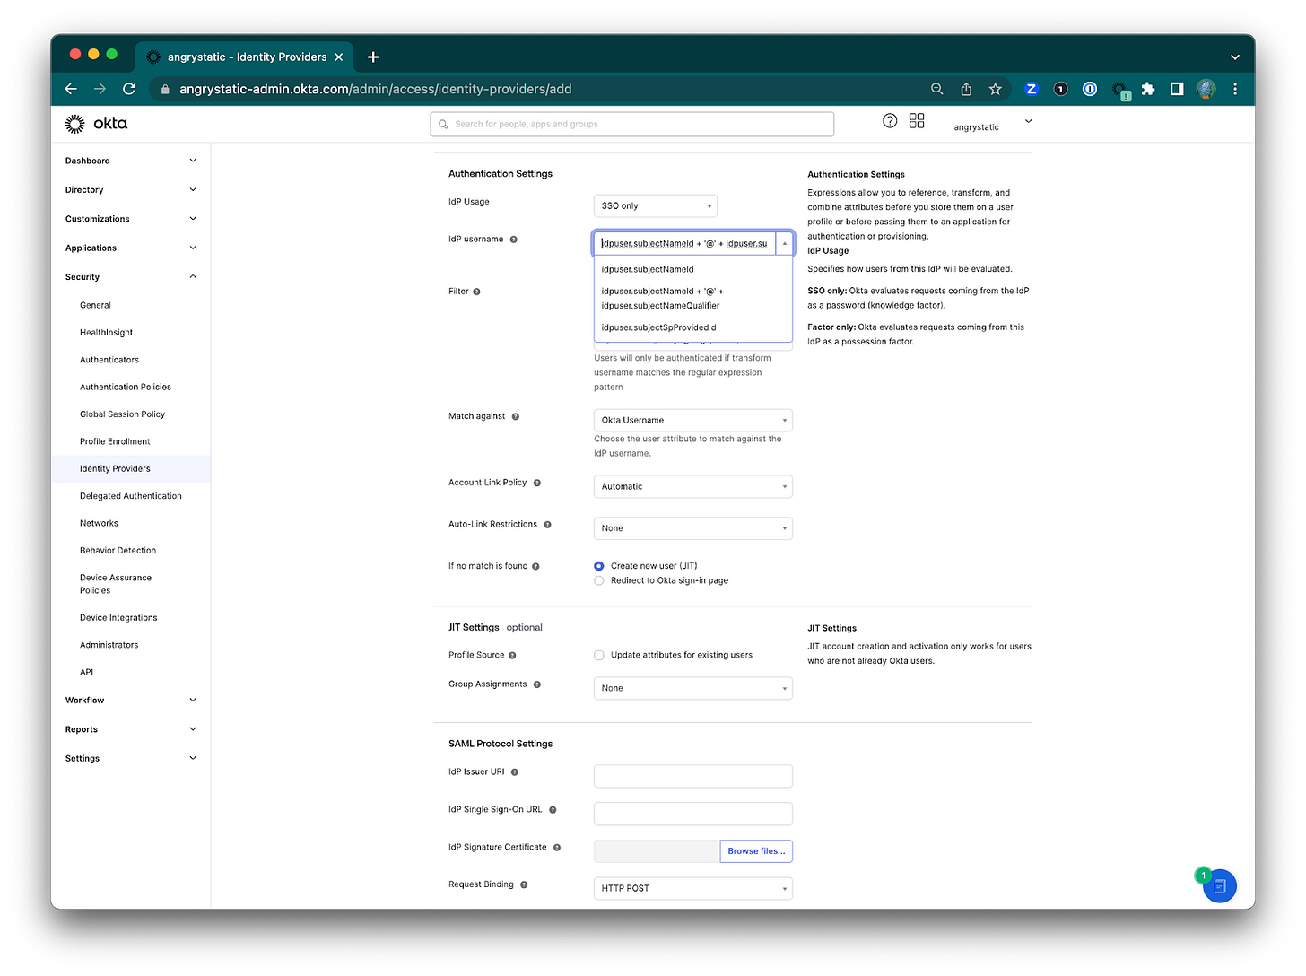Reload the page using the refresh icon

pyautogui.click(x=128, y=89)
